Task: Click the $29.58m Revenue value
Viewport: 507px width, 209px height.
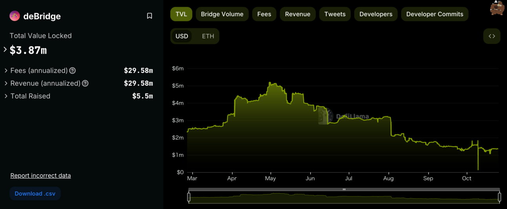Action: [139, 83]
